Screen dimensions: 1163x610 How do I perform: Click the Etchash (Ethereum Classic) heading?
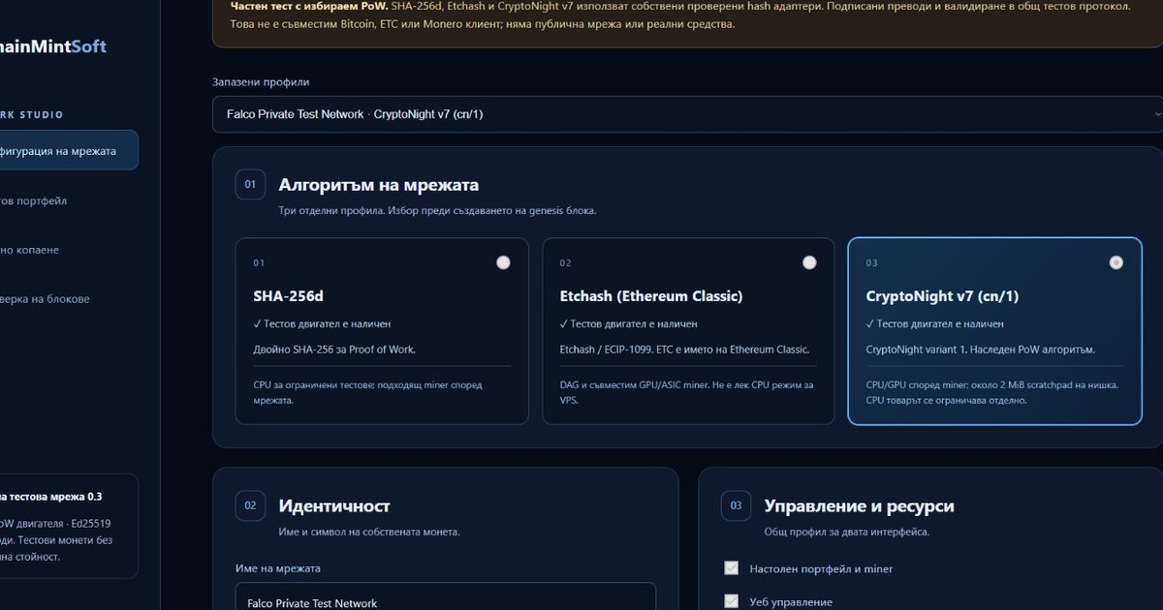point(651,296)
